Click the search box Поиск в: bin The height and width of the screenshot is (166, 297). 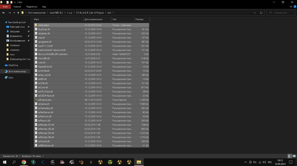[281, 13]
